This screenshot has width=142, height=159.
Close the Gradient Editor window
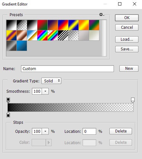(x=135, y=4)
